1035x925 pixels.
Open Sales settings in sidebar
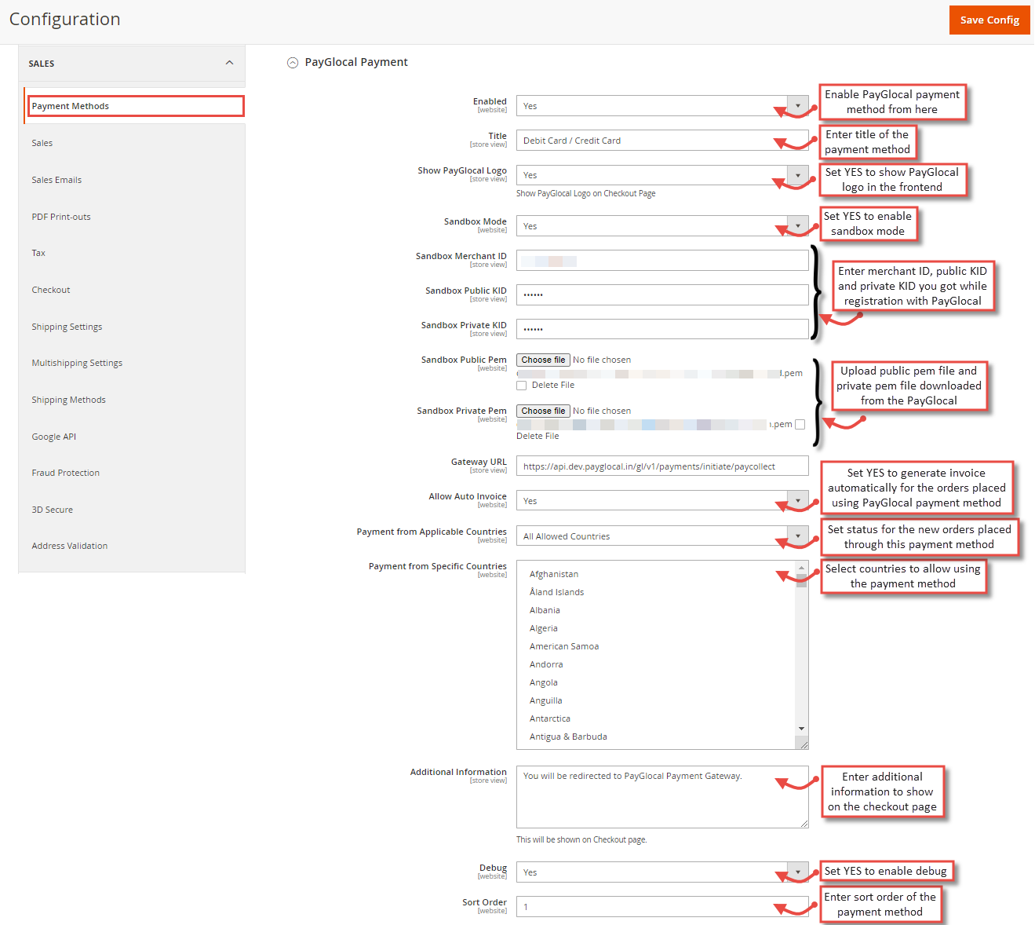(42, 143)
